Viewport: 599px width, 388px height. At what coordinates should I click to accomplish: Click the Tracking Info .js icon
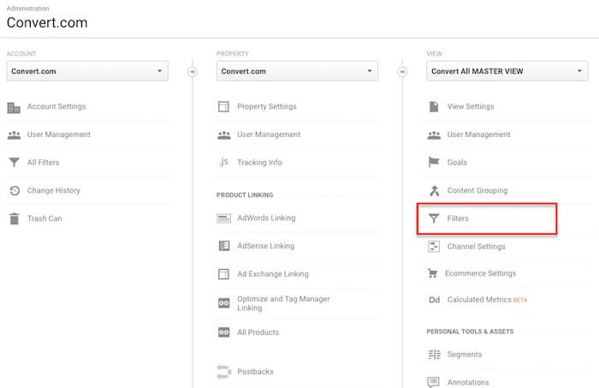point(223,163)
